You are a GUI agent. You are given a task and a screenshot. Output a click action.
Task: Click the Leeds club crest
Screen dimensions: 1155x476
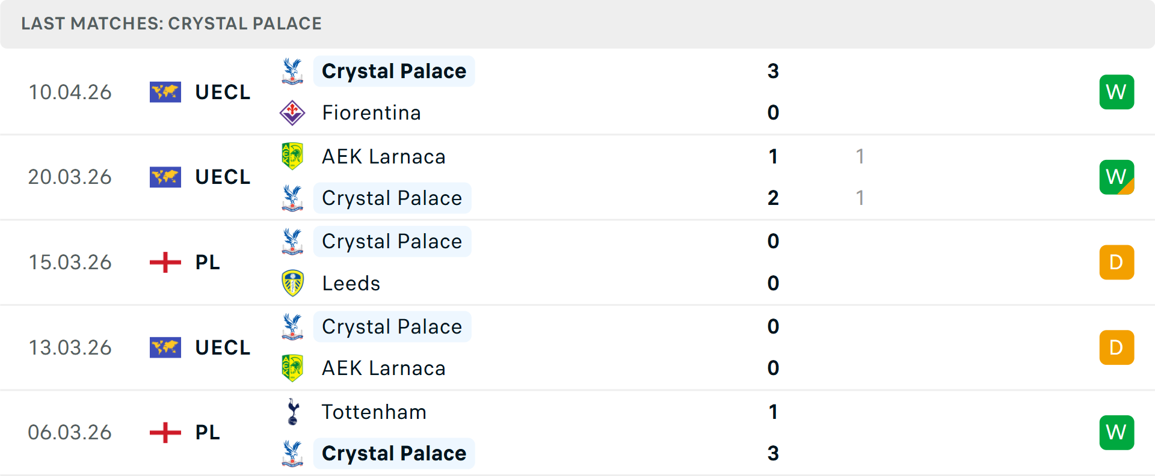point(292,283)
